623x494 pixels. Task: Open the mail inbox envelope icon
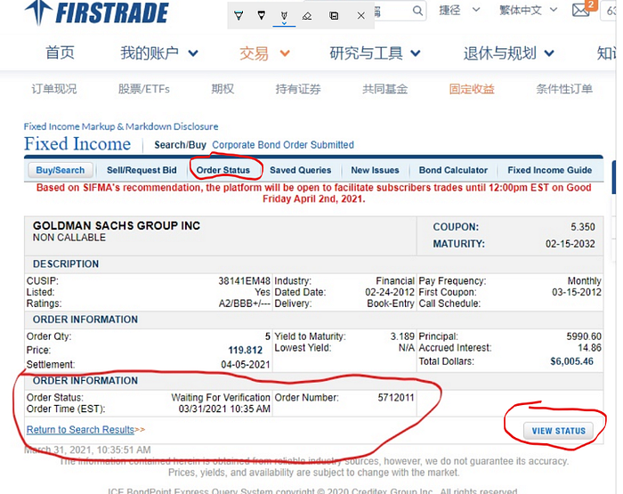tap(580, 11)
